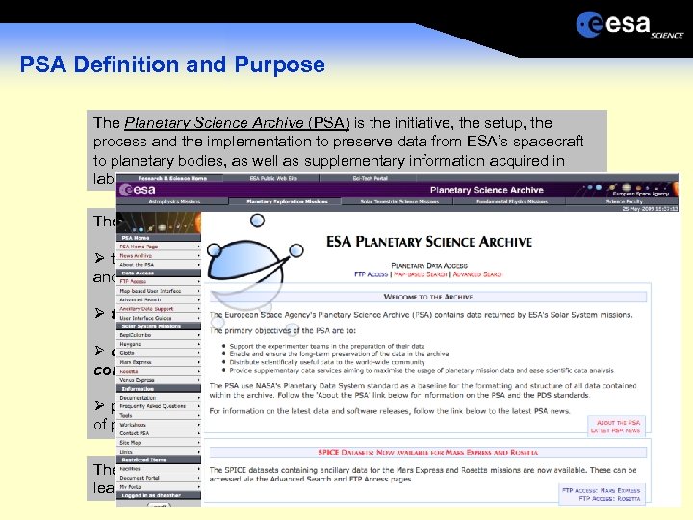Click the ESA logo in the purple website header
This screenshot has height=520, width=693.
(x=138, y=190)
